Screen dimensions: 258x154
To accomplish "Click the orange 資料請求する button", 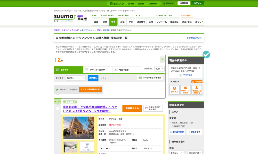I will coord(132,108).
